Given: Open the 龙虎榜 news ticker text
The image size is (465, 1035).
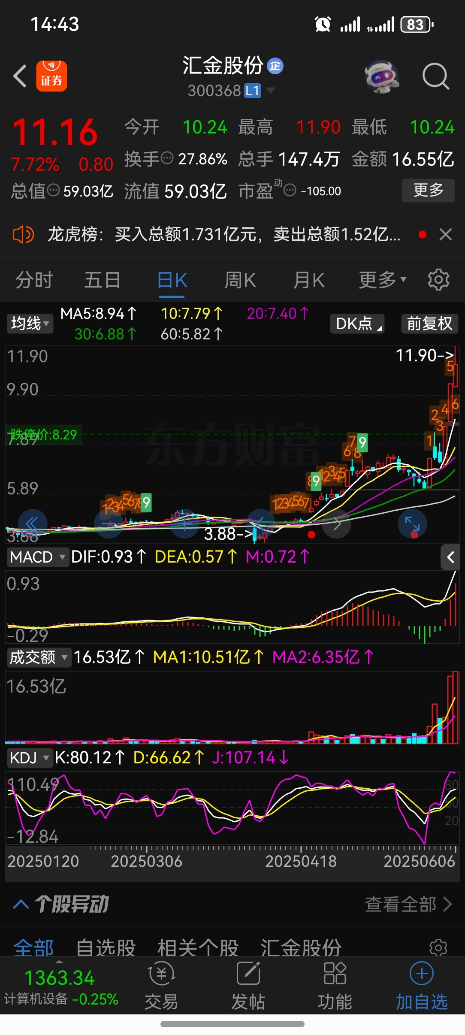Looking at the screenshot, I should coord(224,235).
